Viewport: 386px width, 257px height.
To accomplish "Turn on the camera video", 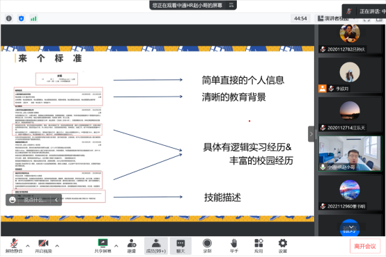I will pos(43,246).
